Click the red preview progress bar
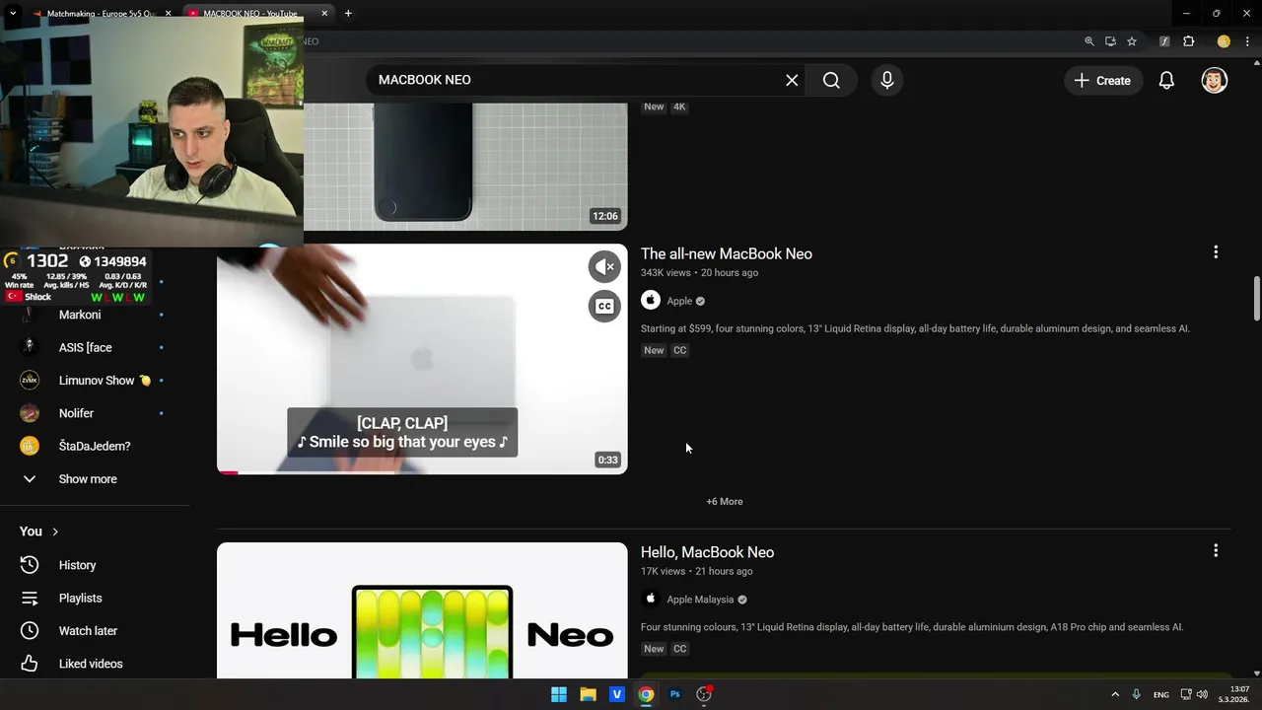This screenshot has height=710, width=1262. pos(227,472)
